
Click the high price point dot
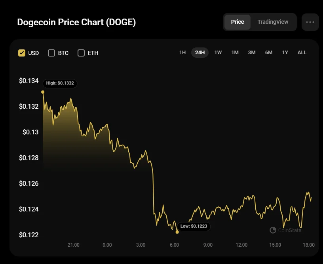point(43,92)
